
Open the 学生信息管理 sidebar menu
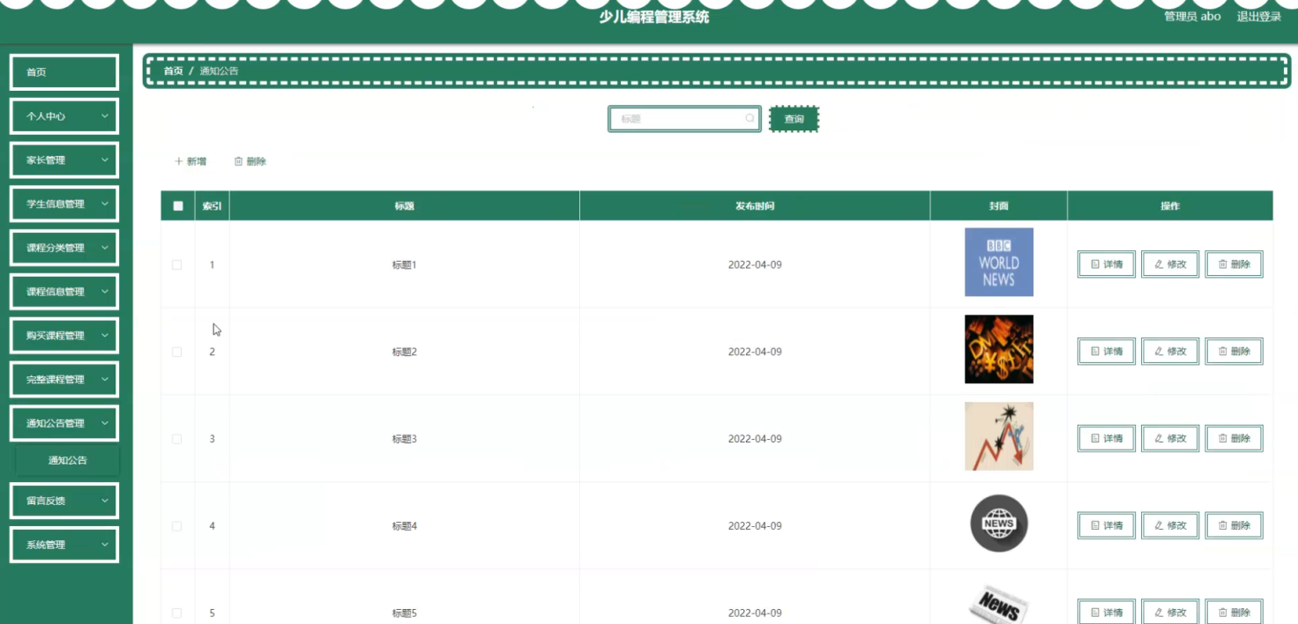pyautogui.click(x=63, y=204)
